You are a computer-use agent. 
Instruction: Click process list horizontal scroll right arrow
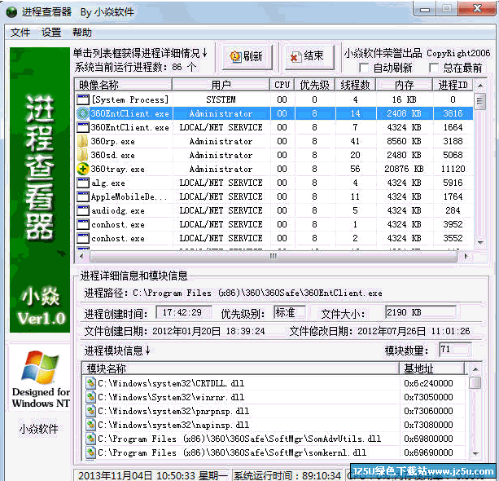pos(466,256)
